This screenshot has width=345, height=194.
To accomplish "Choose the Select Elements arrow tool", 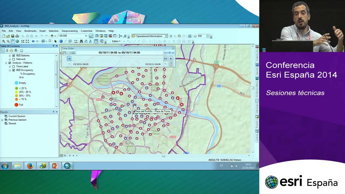I will (x=56, y=41).
